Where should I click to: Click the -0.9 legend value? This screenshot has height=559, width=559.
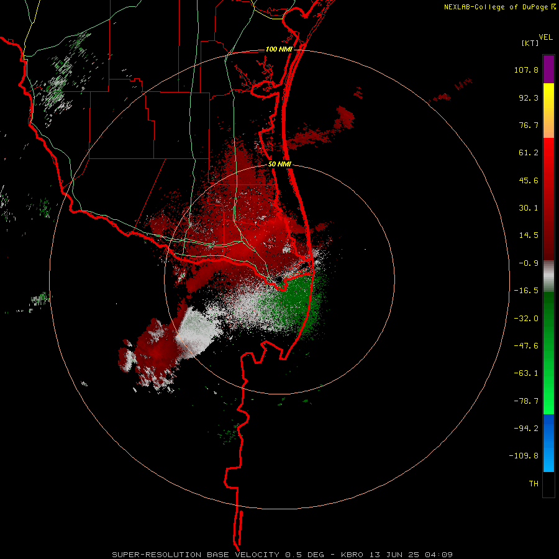click(529, 263)
